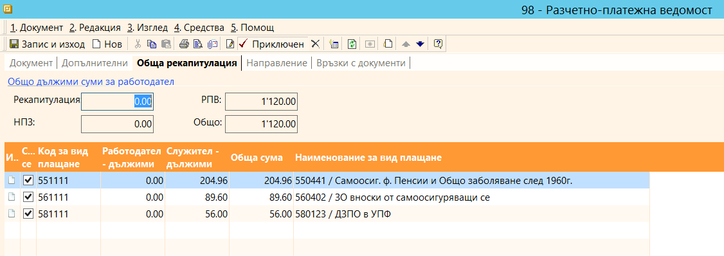Click the Рекапитулация input field
The image size is (724, 256).
(117, 102)
